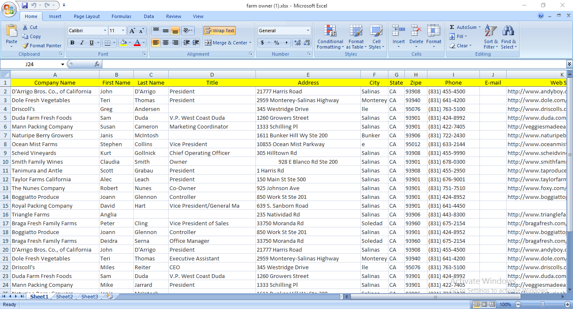Apply the percent style format
Viewport: 573px width, 309px height.
tap(276, 43)
